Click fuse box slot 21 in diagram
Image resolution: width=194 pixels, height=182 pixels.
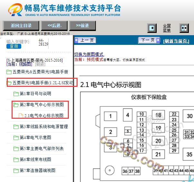pos(158,154)
